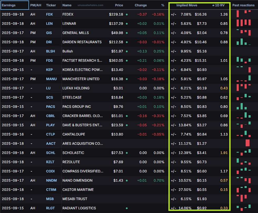This screenshot has height=213, width=258.
Task: Click Mesabi Trust implied dollar move $1.93
Action: [202, 199]
